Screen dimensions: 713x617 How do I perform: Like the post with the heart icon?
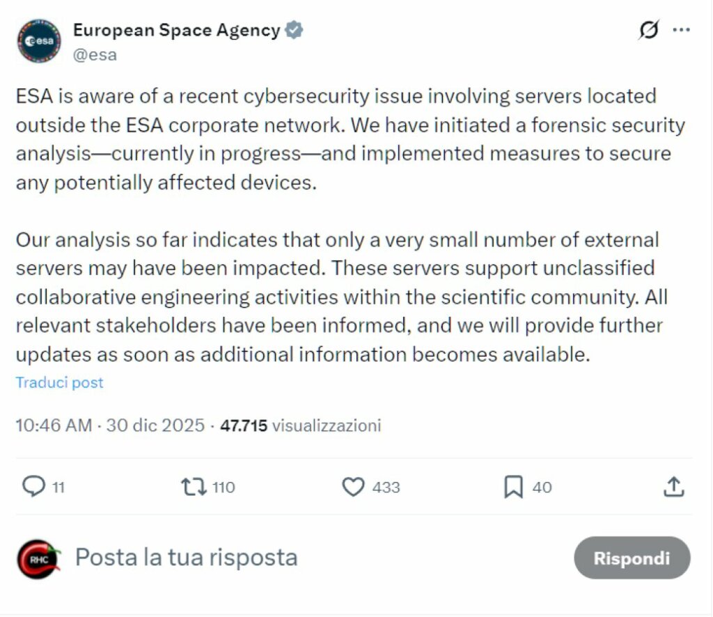[354, 487]
